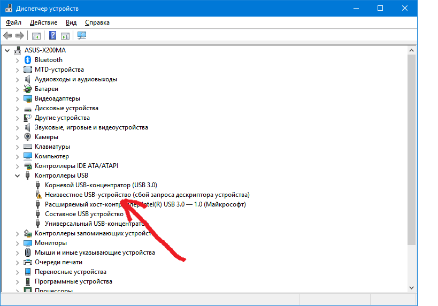Open Help via blue question mark icon
The height and width of the screenshot is (306, 438).
pos(53,36)
